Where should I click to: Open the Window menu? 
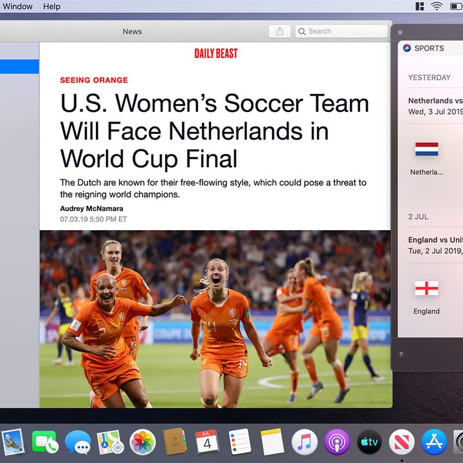17,6
